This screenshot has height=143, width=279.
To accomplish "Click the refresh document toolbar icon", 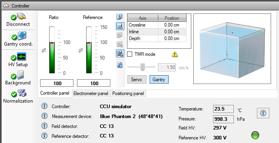I will [120, 65].
